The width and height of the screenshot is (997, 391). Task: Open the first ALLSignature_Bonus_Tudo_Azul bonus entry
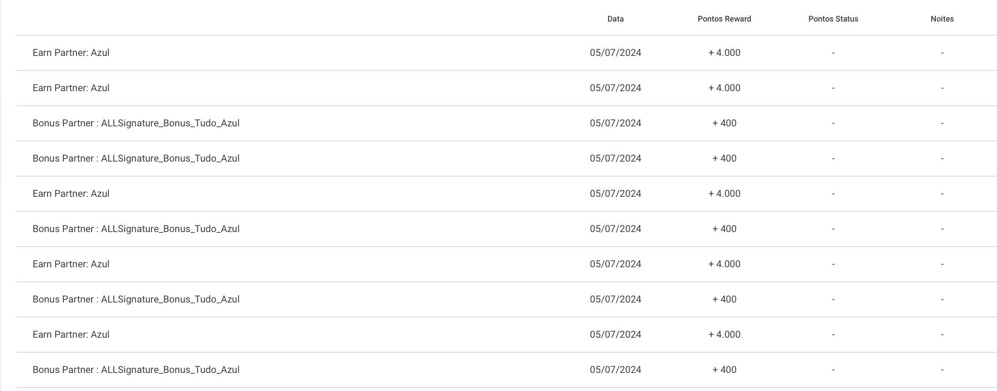[506, 123]
